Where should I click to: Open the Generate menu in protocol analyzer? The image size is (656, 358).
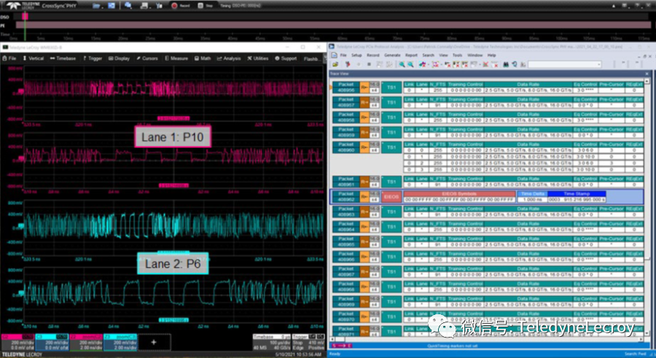(x=391, y=55)
